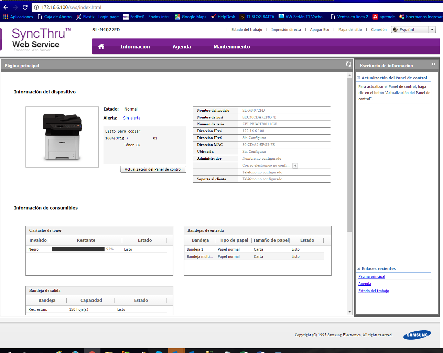Click the host name SEC30CDA7EF837E
Viewport: 443px width, 353px height.
259,117
